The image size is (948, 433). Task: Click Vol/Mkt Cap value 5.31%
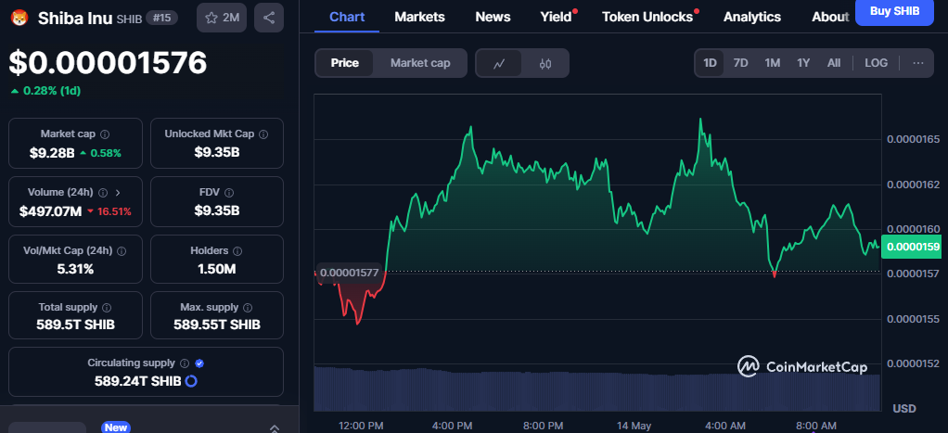75,269
